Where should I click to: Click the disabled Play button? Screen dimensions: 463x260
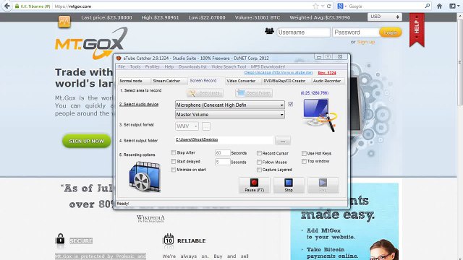coord(323,186)
